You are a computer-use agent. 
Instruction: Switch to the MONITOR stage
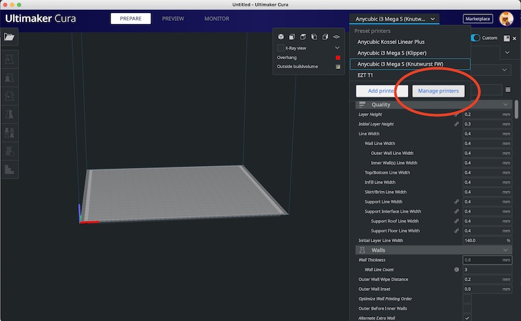point(217,19)
